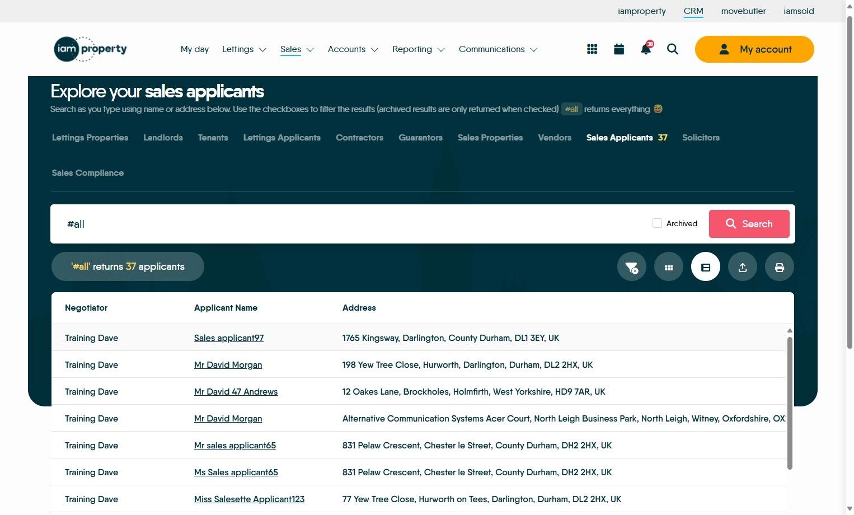
Task: Click Training Dave in Miss Salesette Applicant123 row
Action: 91,499
